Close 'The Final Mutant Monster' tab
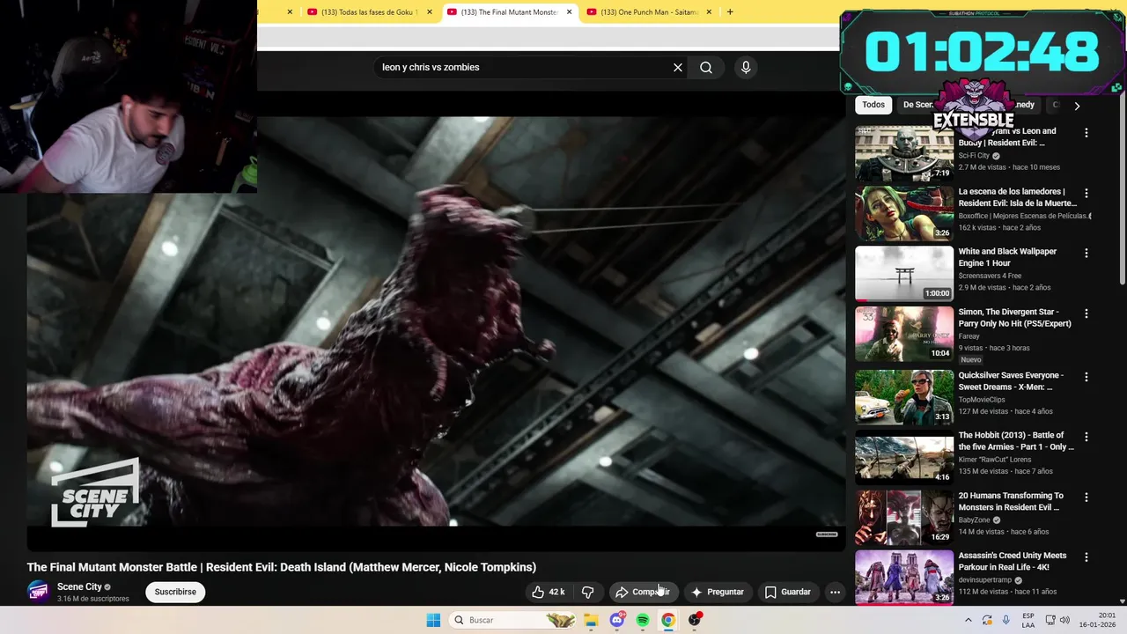 click(569, 12)
